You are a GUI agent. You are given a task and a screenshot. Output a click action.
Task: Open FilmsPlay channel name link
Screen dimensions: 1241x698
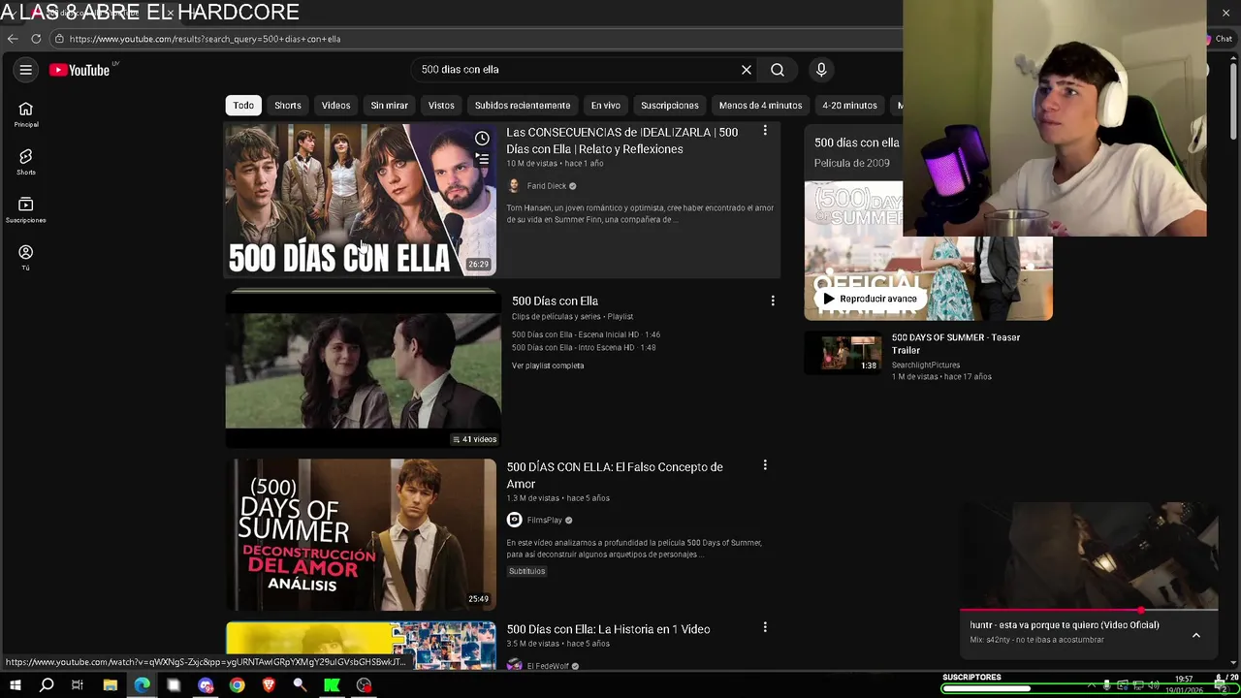pos(545,520)
